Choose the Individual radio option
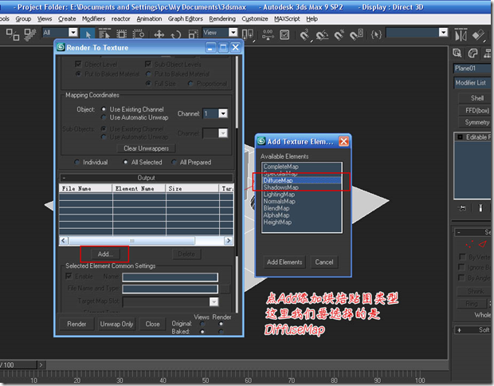494x386 pixels. click(x=76, y=162)
